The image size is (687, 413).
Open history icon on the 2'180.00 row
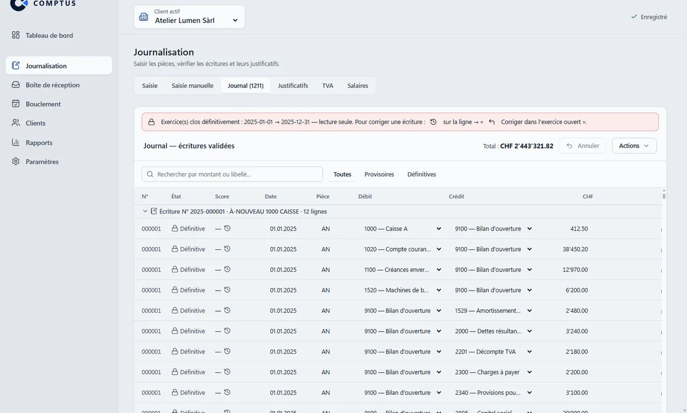(x=227, y=351)
